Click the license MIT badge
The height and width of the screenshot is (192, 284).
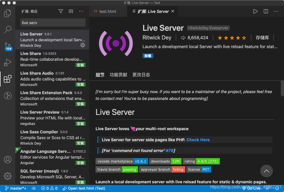click(199, 169)
